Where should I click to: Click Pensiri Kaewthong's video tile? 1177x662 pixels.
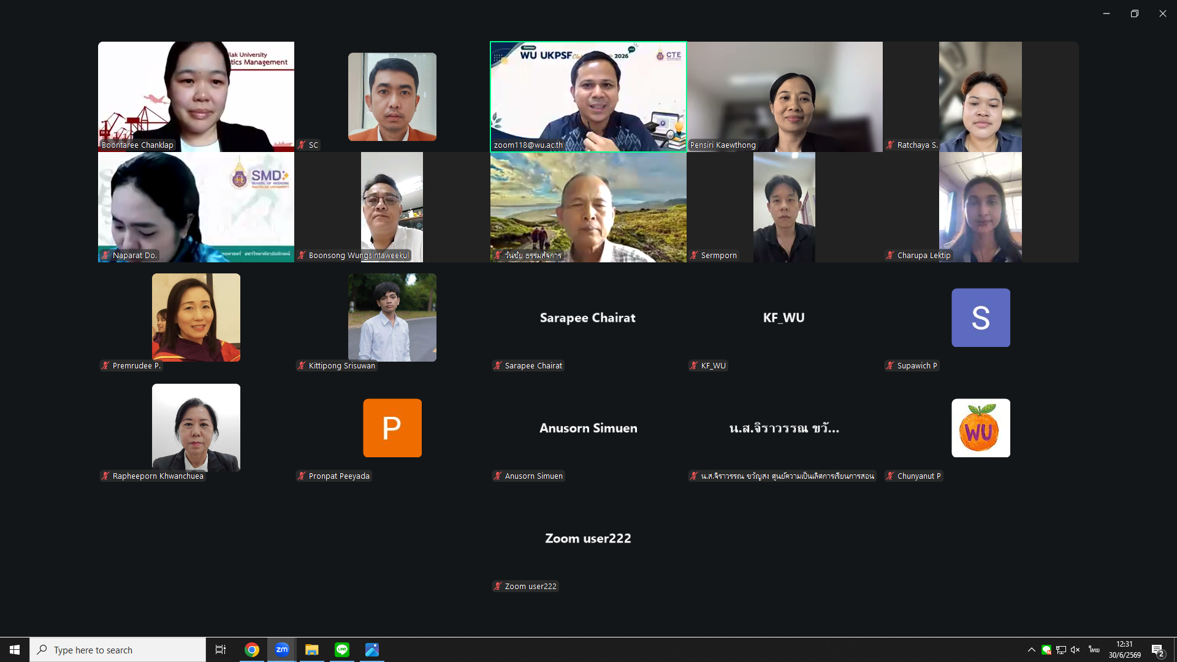pyautogui.click(x=785, y=97)
